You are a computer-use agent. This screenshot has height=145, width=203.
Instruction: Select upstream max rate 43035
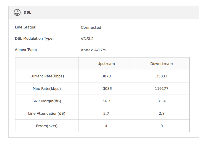[106, 88]
